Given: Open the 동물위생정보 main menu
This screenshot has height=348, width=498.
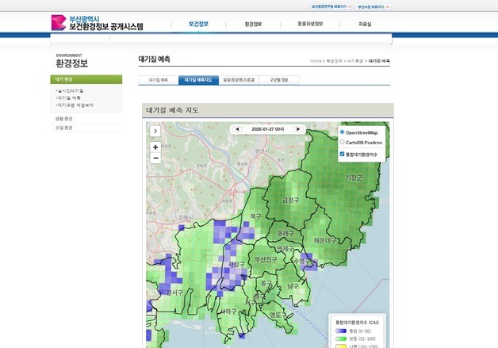Looking at the screenshot, I should click(x=310, y=24).
